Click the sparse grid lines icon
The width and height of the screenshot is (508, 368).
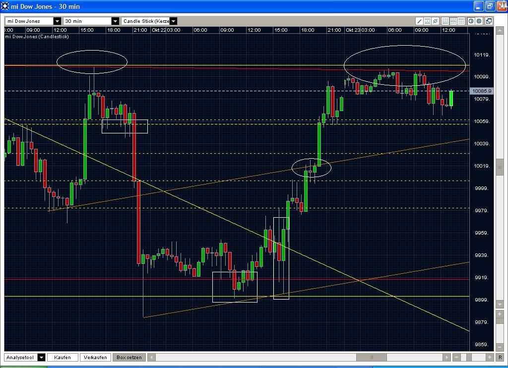coord(445,21)
